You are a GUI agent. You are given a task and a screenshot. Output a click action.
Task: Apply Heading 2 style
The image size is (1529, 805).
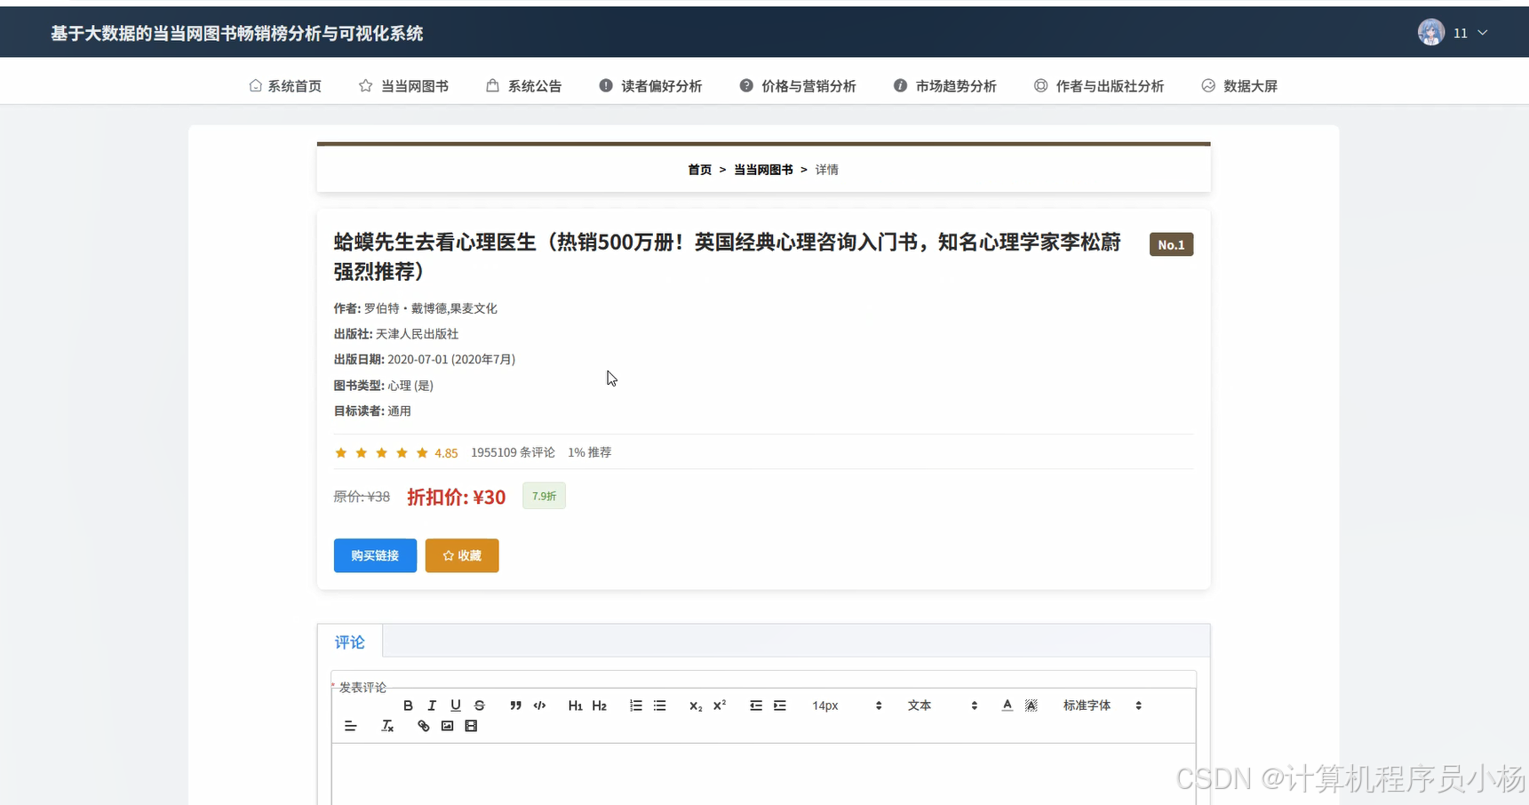599,705
